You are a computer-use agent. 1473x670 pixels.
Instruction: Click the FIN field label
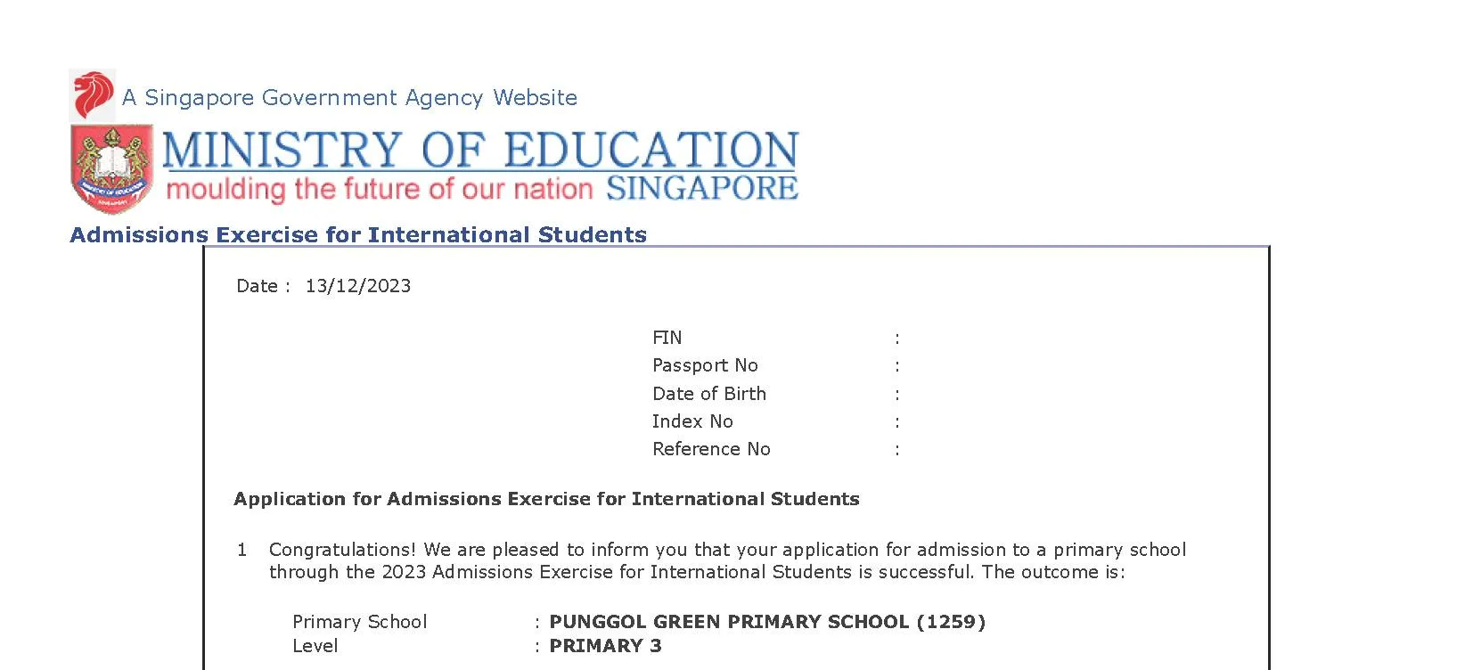[667, 338]
